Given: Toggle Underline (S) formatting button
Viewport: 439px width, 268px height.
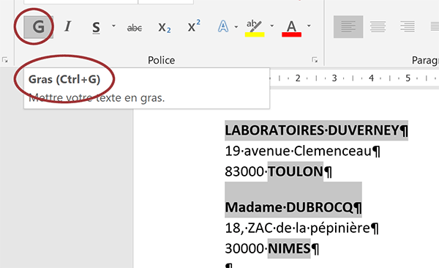Looking at the screenshot, I should pos(96,27).
